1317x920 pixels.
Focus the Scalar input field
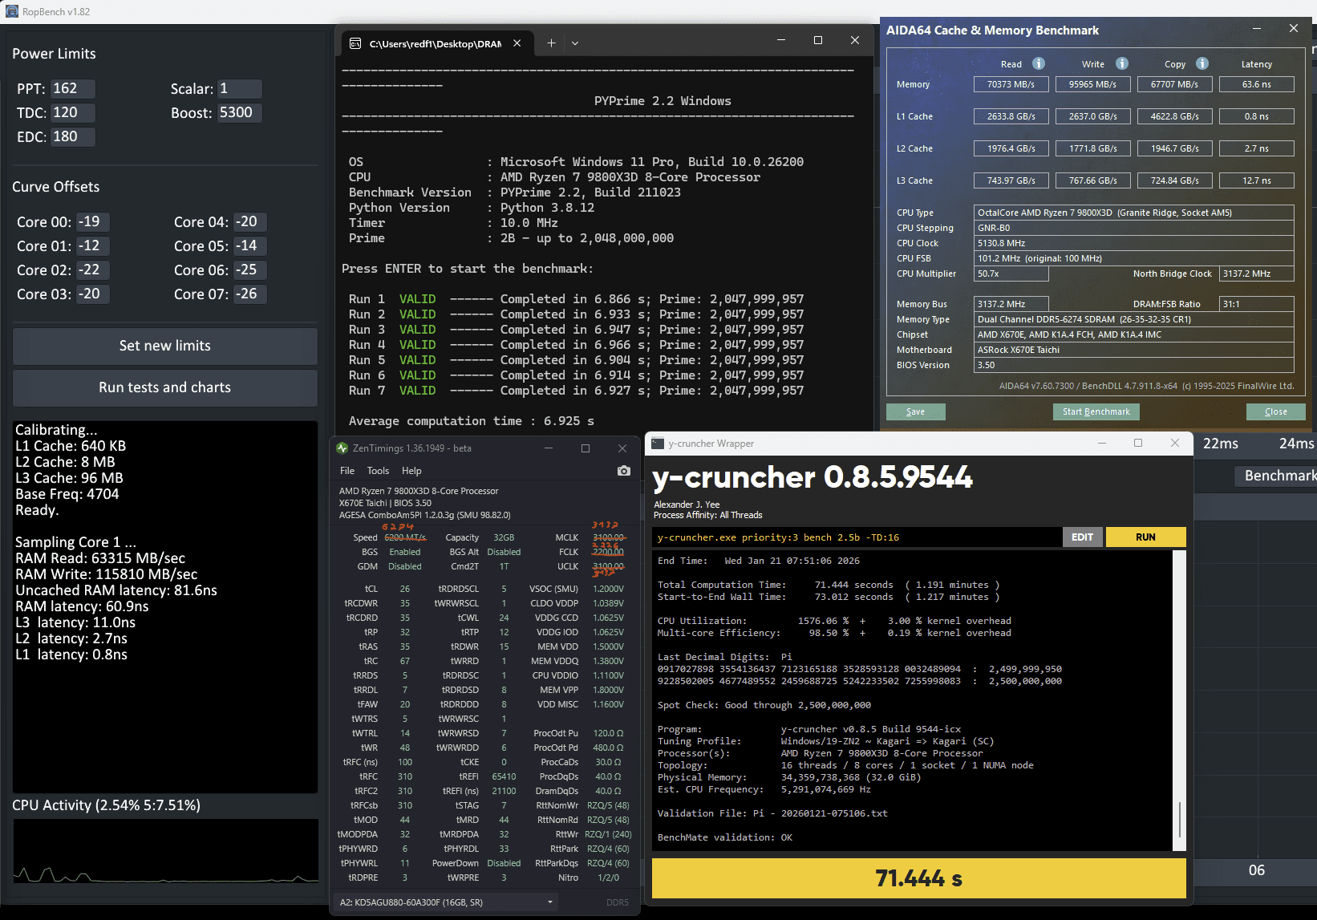pos(240,89)
